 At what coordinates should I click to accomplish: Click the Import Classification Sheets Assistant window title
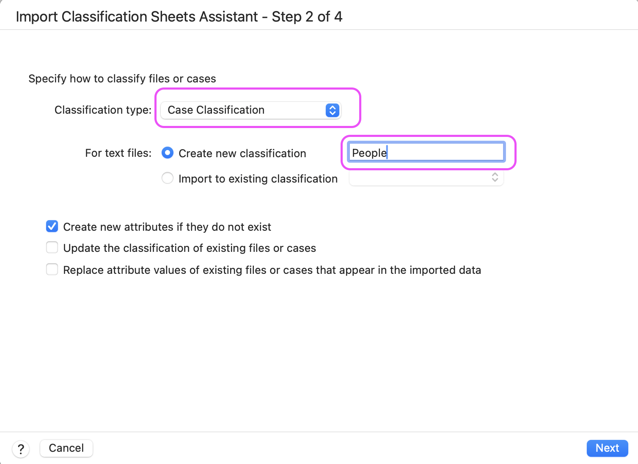click(x=179, y=17)
